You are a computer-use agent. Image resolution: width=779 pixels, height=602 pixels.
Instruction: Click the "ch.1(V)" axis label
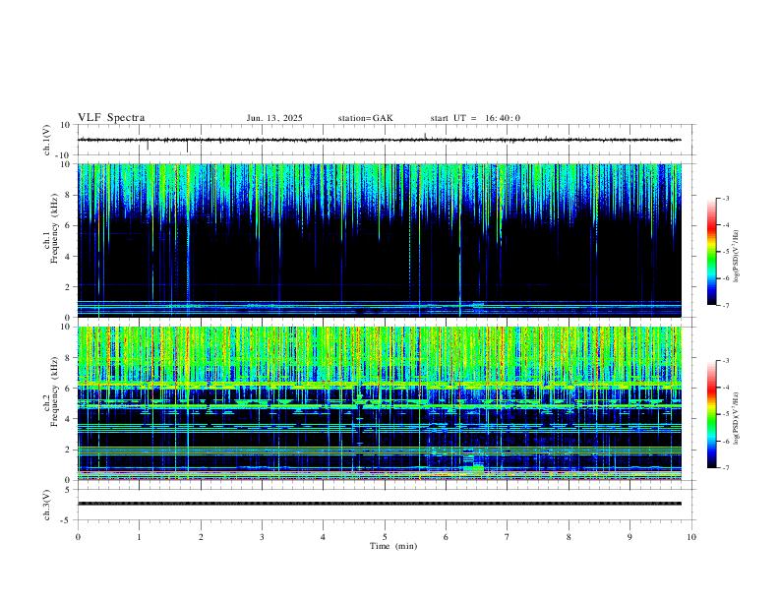click(46, 140)
